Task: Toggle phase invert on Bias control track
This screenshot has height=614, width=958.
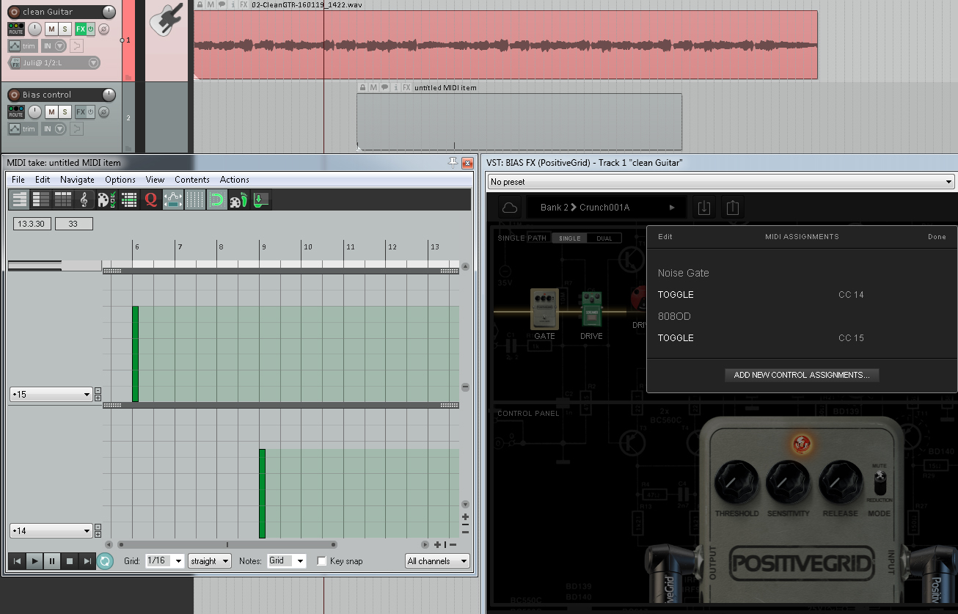Action: click(x=103, y=112)
